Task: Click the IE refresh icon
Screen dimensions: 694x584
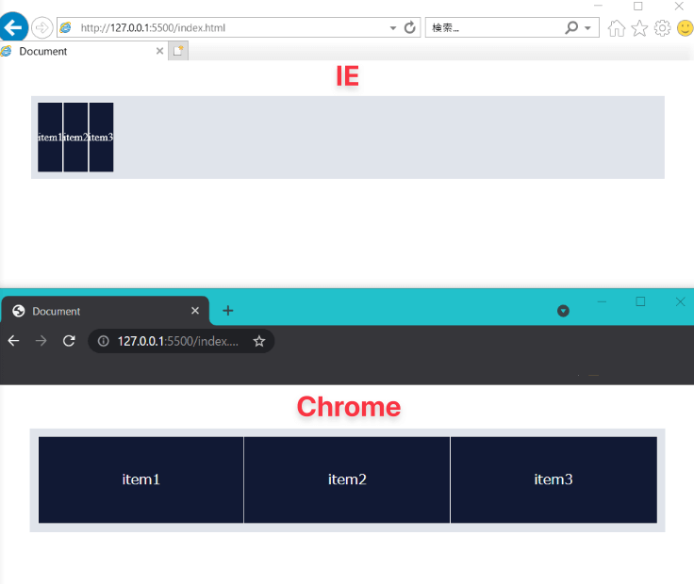Action: point(410,27)
